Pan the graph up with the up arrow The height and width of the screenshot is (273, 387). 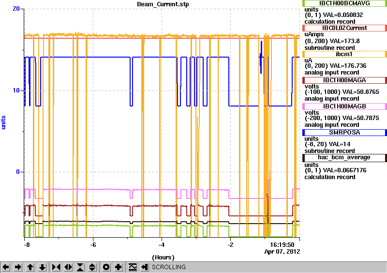[30, 267]
